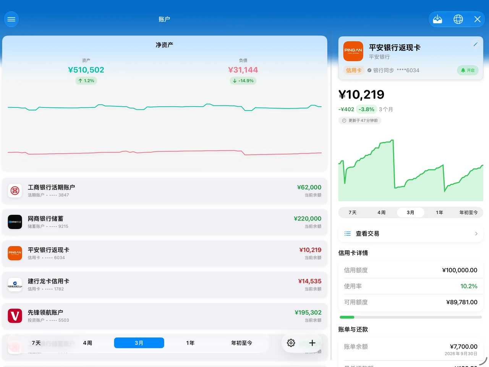Click the globe icon in top bar
The height and width of the screenshot is (367, 489).
point(458,19)
